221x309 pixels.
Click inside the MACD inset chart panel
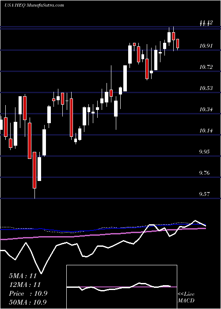tap(122, 287)
